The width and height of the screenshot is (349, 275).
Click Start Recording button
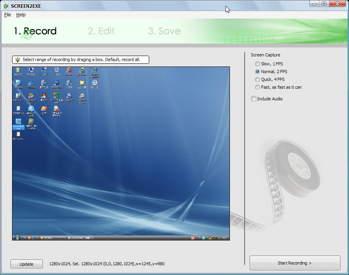tap(294, 263)
